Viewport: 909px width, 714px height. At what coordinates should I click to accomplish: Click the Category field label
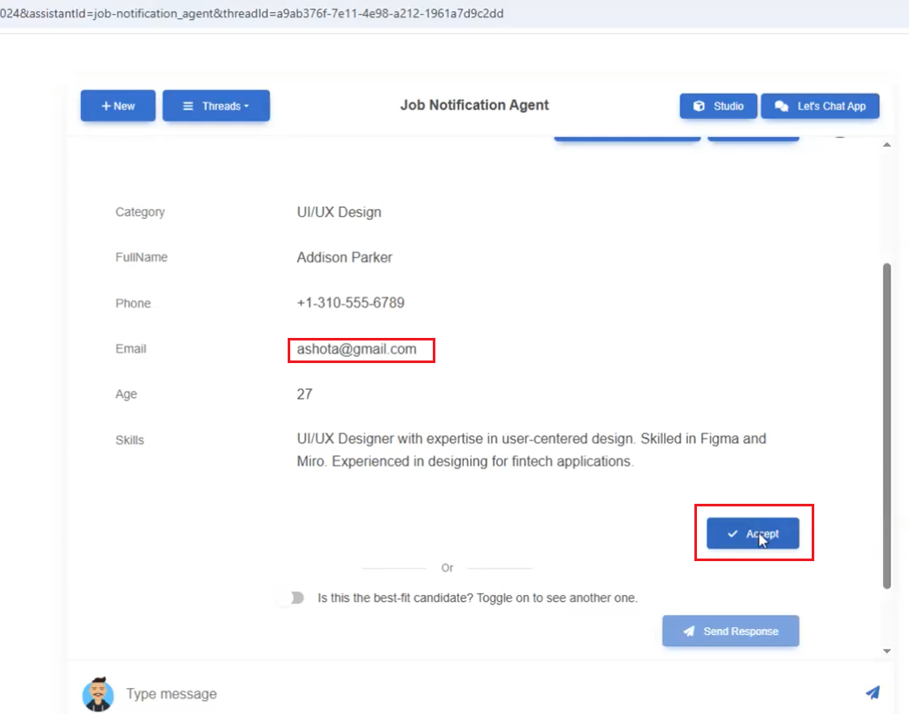coord(140,212)
